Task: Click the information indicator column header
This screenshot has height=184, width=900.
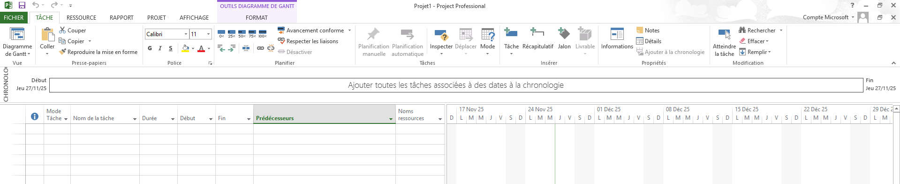Action: pyautogui.click(x=35, y=116)
